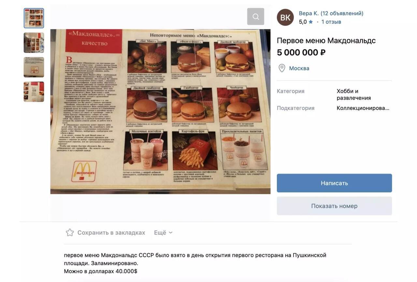Open the Коллекционирование subcategory link
The image size is (417, 282).
[363, 108]
